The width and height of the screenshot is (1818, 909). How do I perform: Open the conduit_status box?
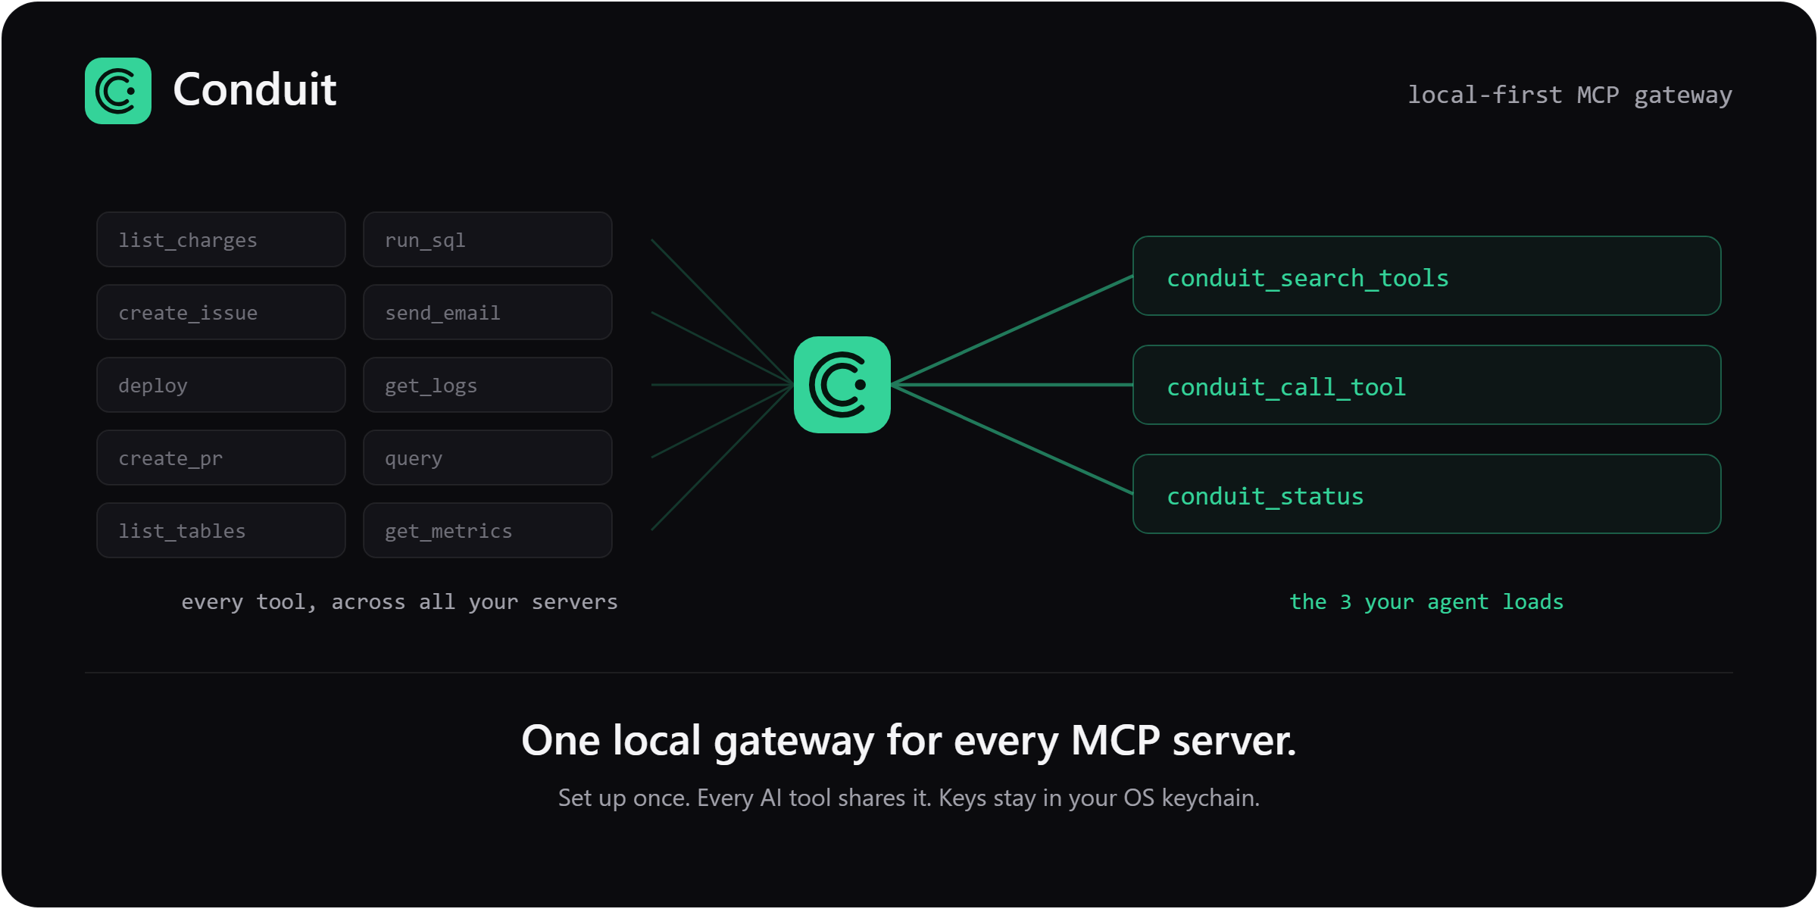(x=1427, y=494)
